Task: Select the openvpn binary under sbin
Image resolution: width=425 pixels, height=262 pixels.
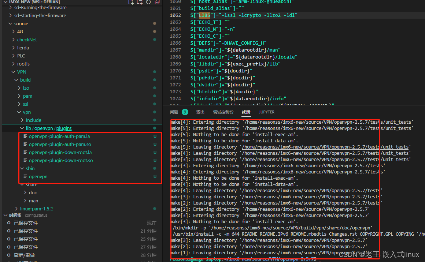Action: [x=38, y=176]
